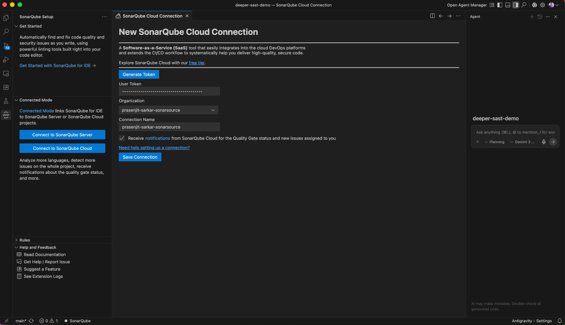Open the Source Control view icon
This screenshot has width=565, height=325.
[6, 46]
